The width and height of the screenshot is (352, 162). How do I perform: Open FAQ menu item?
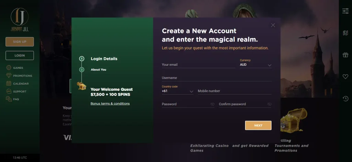click(16, 99)
